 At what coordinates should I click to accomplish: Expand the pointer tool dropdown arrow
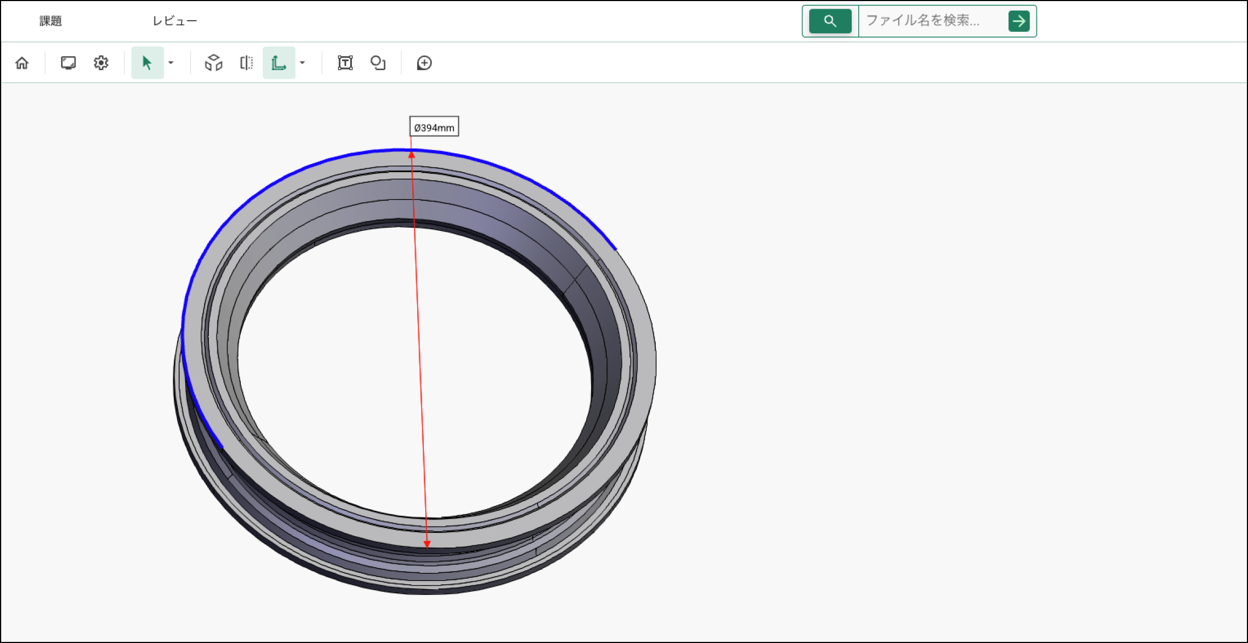pyautogui.click(x=171, y=63)
